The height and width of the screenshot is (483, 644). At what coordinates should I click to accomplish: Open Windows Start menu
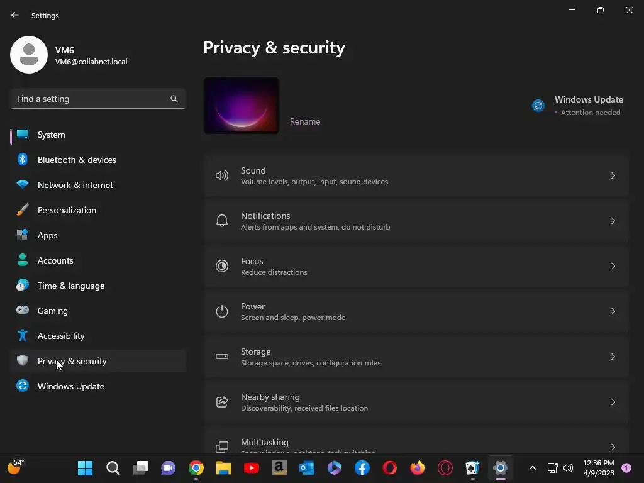coord(85,468)
